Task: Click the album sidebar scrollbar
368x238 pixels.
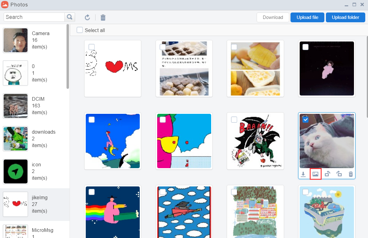Action: pyautogui.click(x=68, y=56)
